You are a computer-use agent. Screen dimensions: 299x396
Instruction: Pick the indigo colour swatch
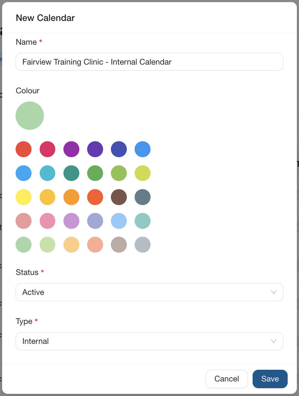click(x=119, y=149)
